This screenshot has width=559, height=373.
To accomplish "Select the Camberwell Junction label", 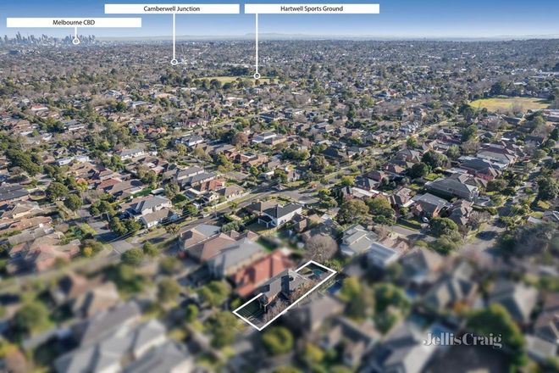I will [x=172, y=8].
